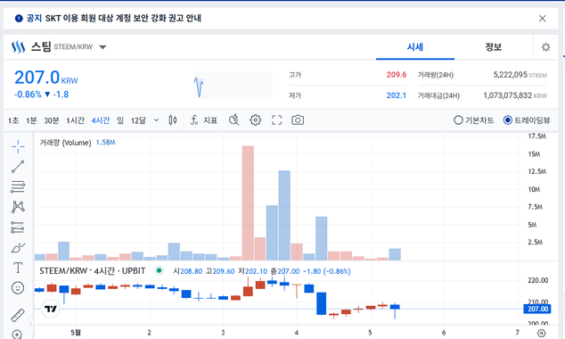Viewport: 565px width, 339px height.
Task: Click the Steem coin logo
Action: click(18, 47)
